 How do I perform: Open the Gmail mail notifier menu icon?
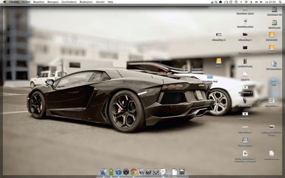(x=226, y=2)
